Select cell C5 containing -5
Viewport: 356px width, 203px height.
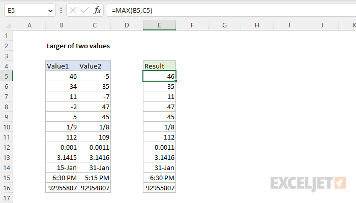95,76
